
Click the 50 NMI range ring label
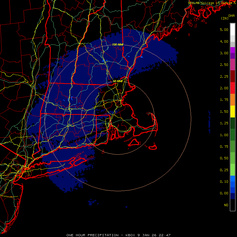click(x=118, y=81)
